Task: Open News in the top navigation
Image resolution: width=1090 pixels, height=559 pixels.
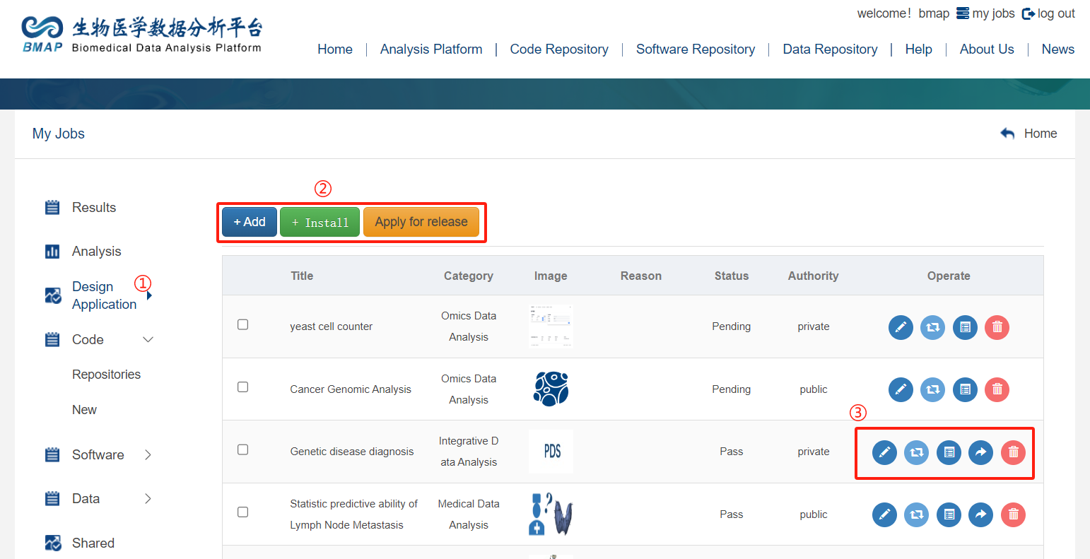Action: pyautogui.click(x=1057, y=49)
